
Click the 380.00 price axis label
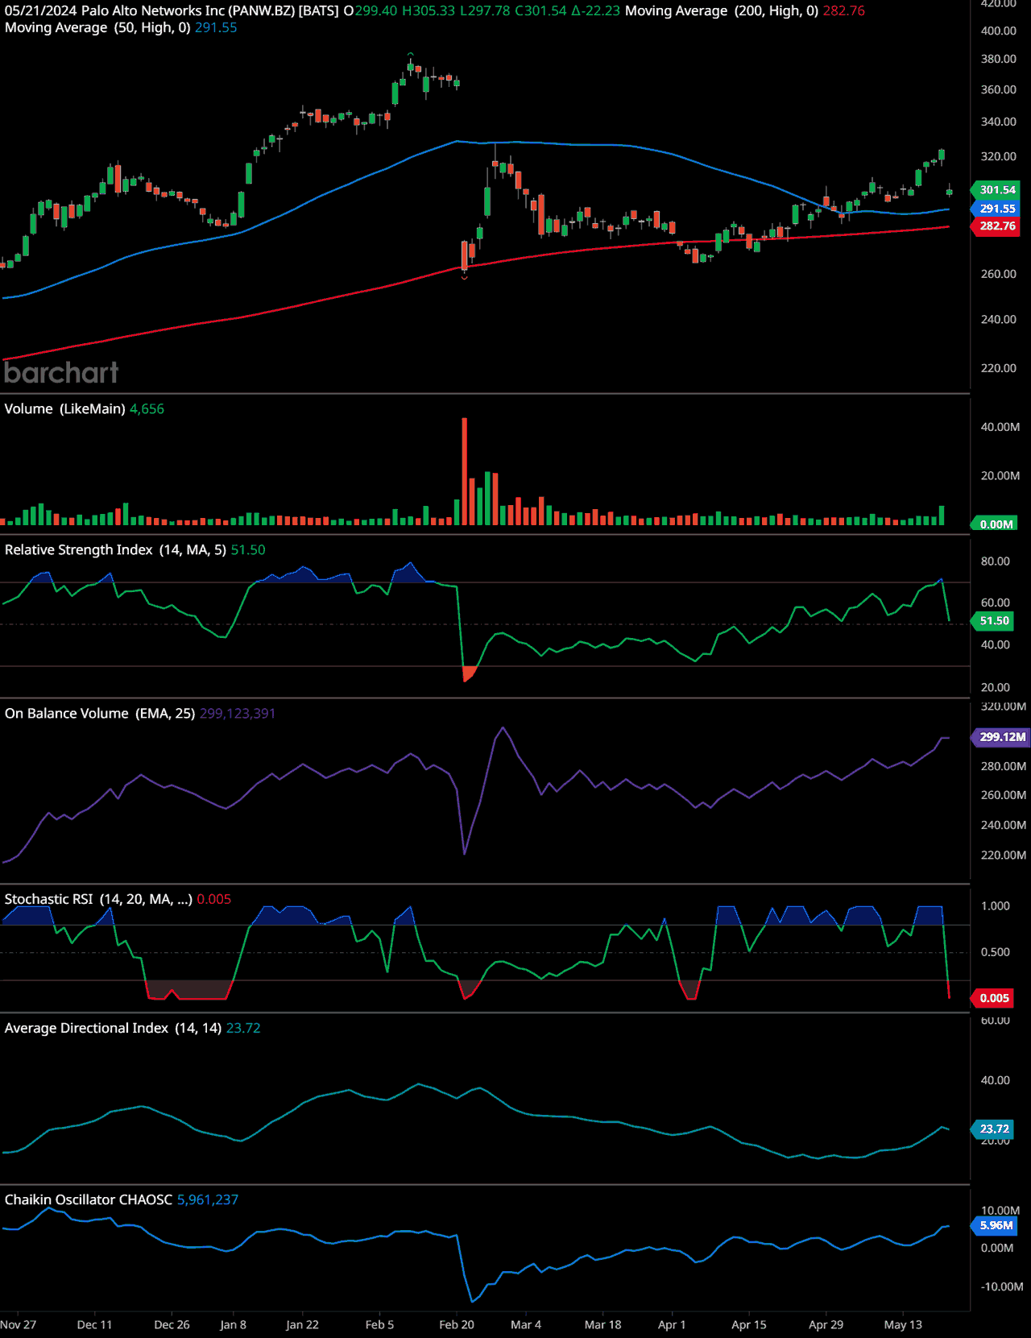[x=999, y=59]
